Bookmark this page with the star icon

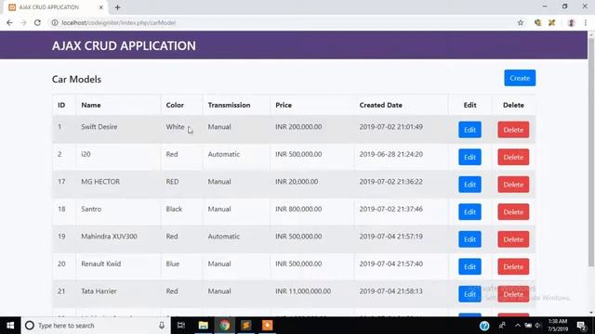click(x=521, y=22)
